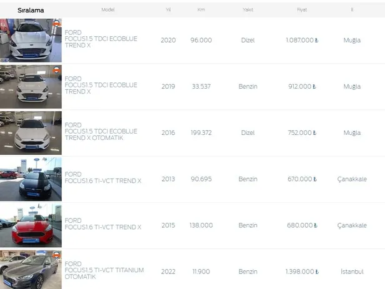Screen dimensions: 385x289
Task: Sort listings by the Yıl column
Action: click(x=168, y=10)
